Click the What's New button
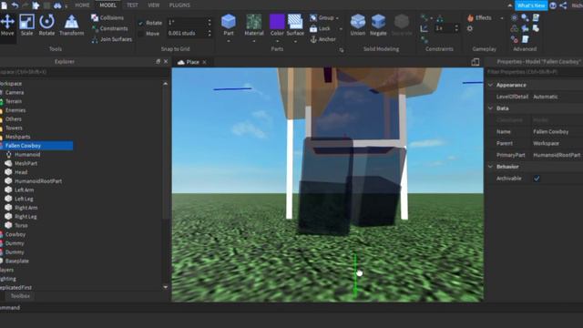The height and width of the screenshot is (328, 583). (x=531, y=5)
